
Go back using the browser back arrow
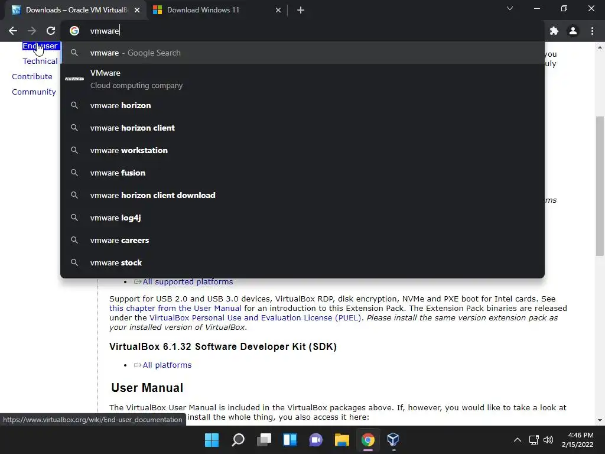(x=13, y=31)
